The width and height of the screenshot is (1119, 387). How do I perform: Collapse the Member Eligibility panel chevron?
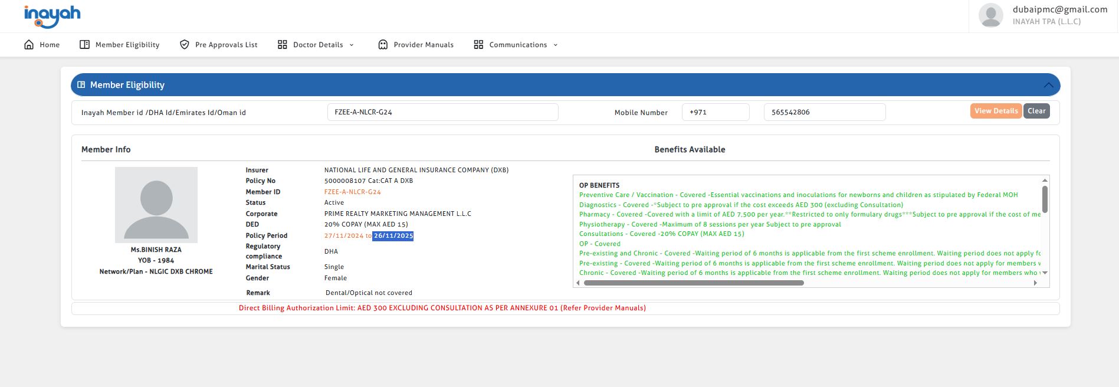pyautogui.click(x=1048, y=85)
